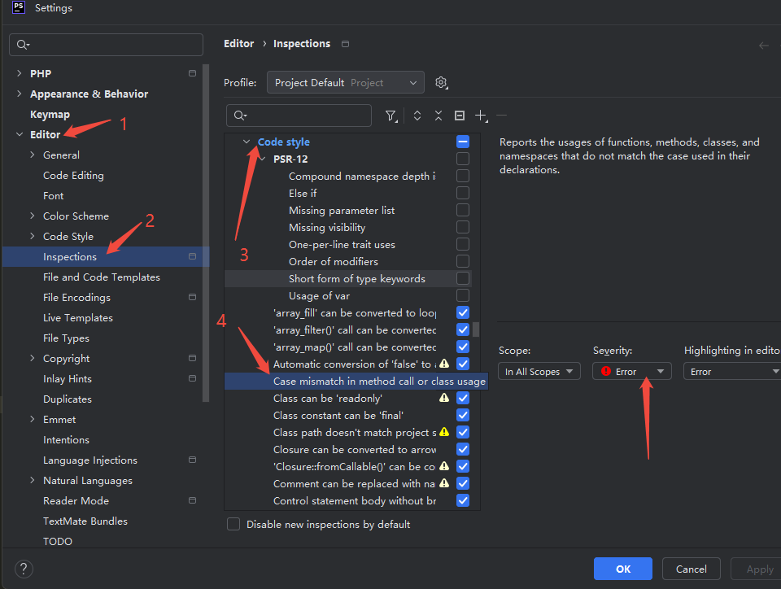The image size is (781, 589).
Task: Check Disable new inspections by default
Action: (233, 524)
